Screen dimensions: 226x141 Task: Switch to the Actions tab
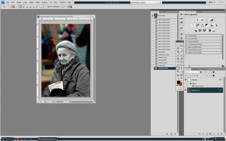click(163, 12)
